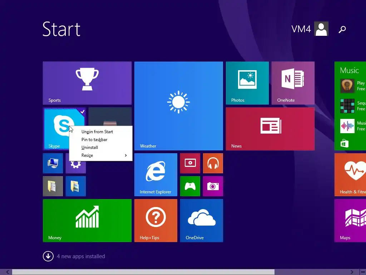Uncheck the Skype tile selection checkmark
Image resolution: width=366 pixels, height=275 pixels.
click(83, 112)
